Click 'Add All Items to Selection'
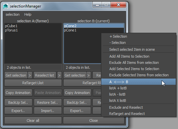 pos(138,56)
